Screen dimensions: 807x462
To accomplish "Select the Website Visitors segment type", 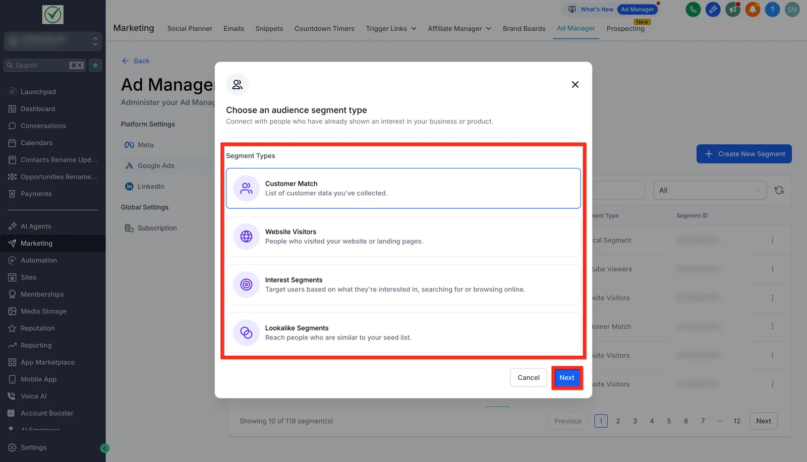I will point(403,237).
